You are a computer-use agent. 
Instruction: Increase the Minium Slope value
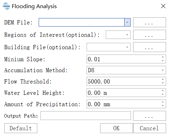click(x=163, y=57)
